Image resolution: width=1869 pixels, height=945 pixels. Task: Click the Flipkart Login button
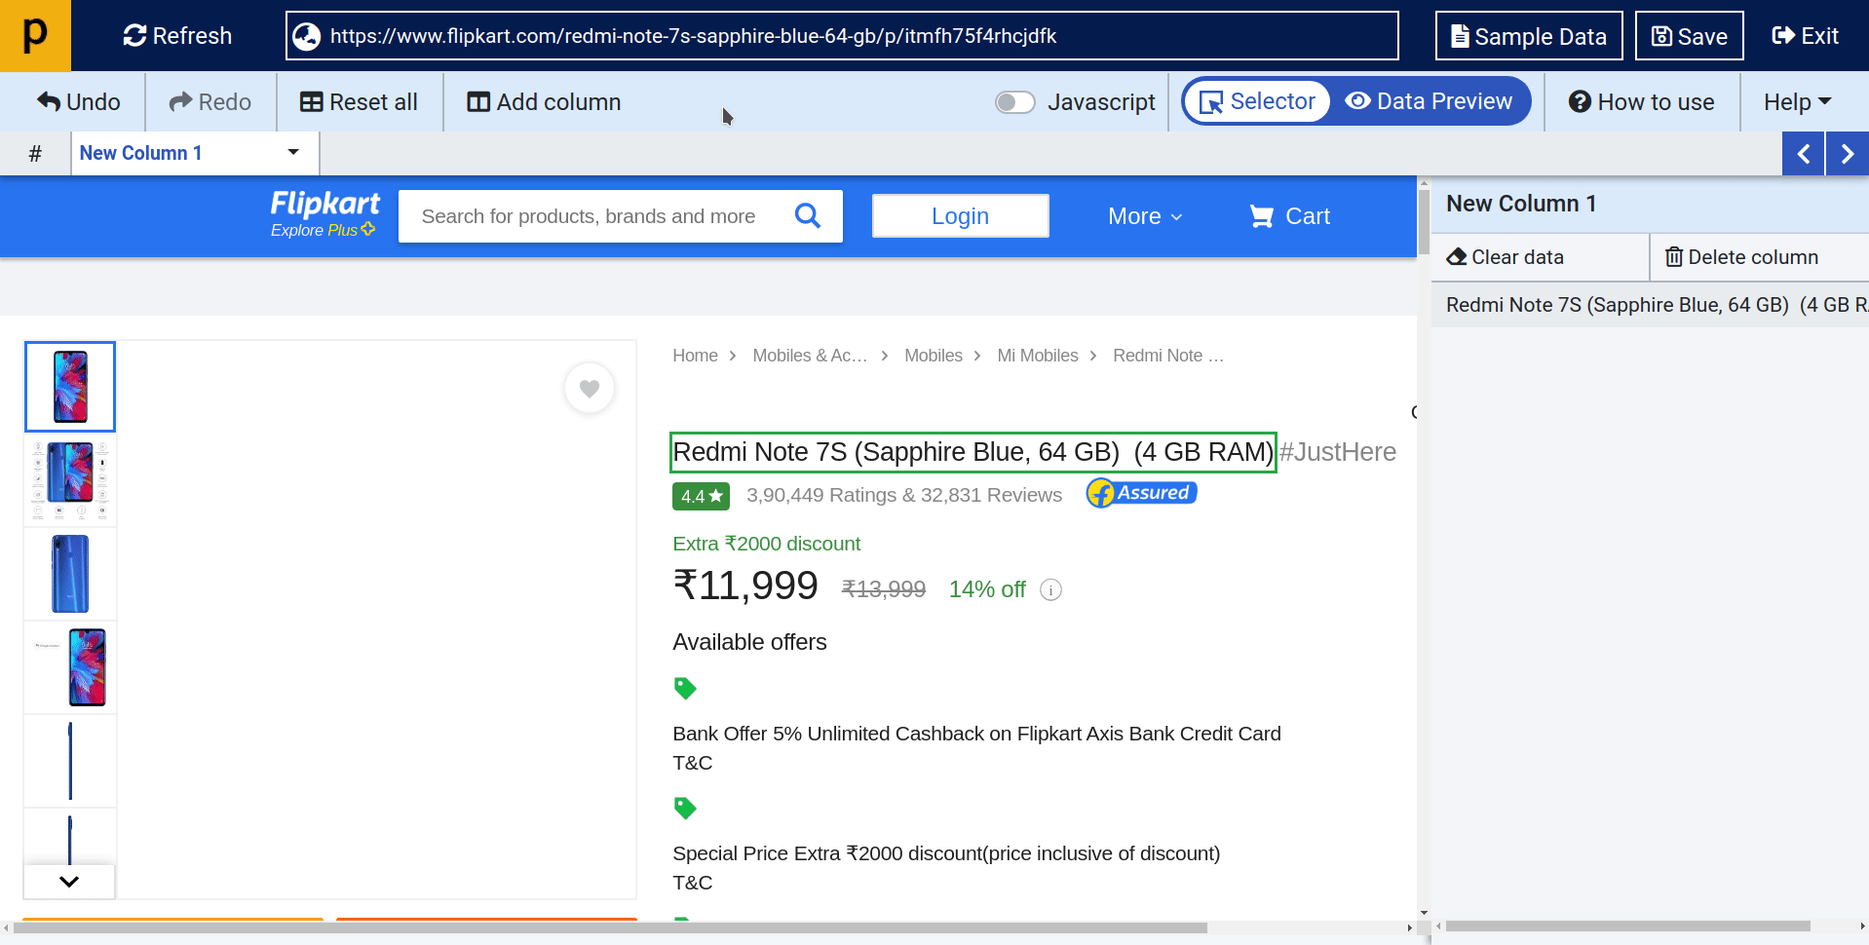coord(960,216)
